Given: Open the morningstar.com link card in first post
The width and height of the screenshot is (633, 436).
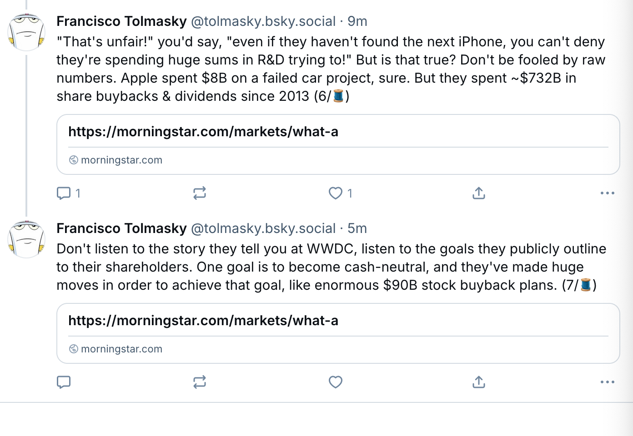Looking at the screenshot, I should (x=339, y=144).
